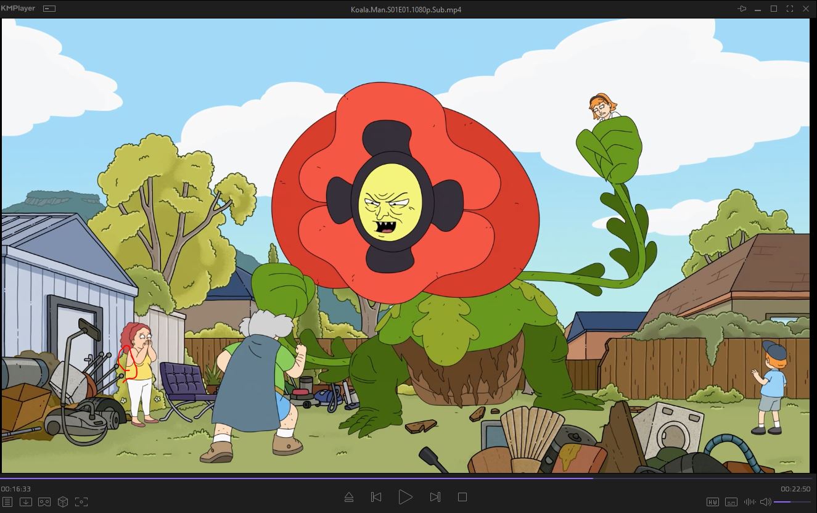This screenshot has height=513, width=817.
Task: Open the audio waveform equalizer icon
Action: click(x=750, y=502)
